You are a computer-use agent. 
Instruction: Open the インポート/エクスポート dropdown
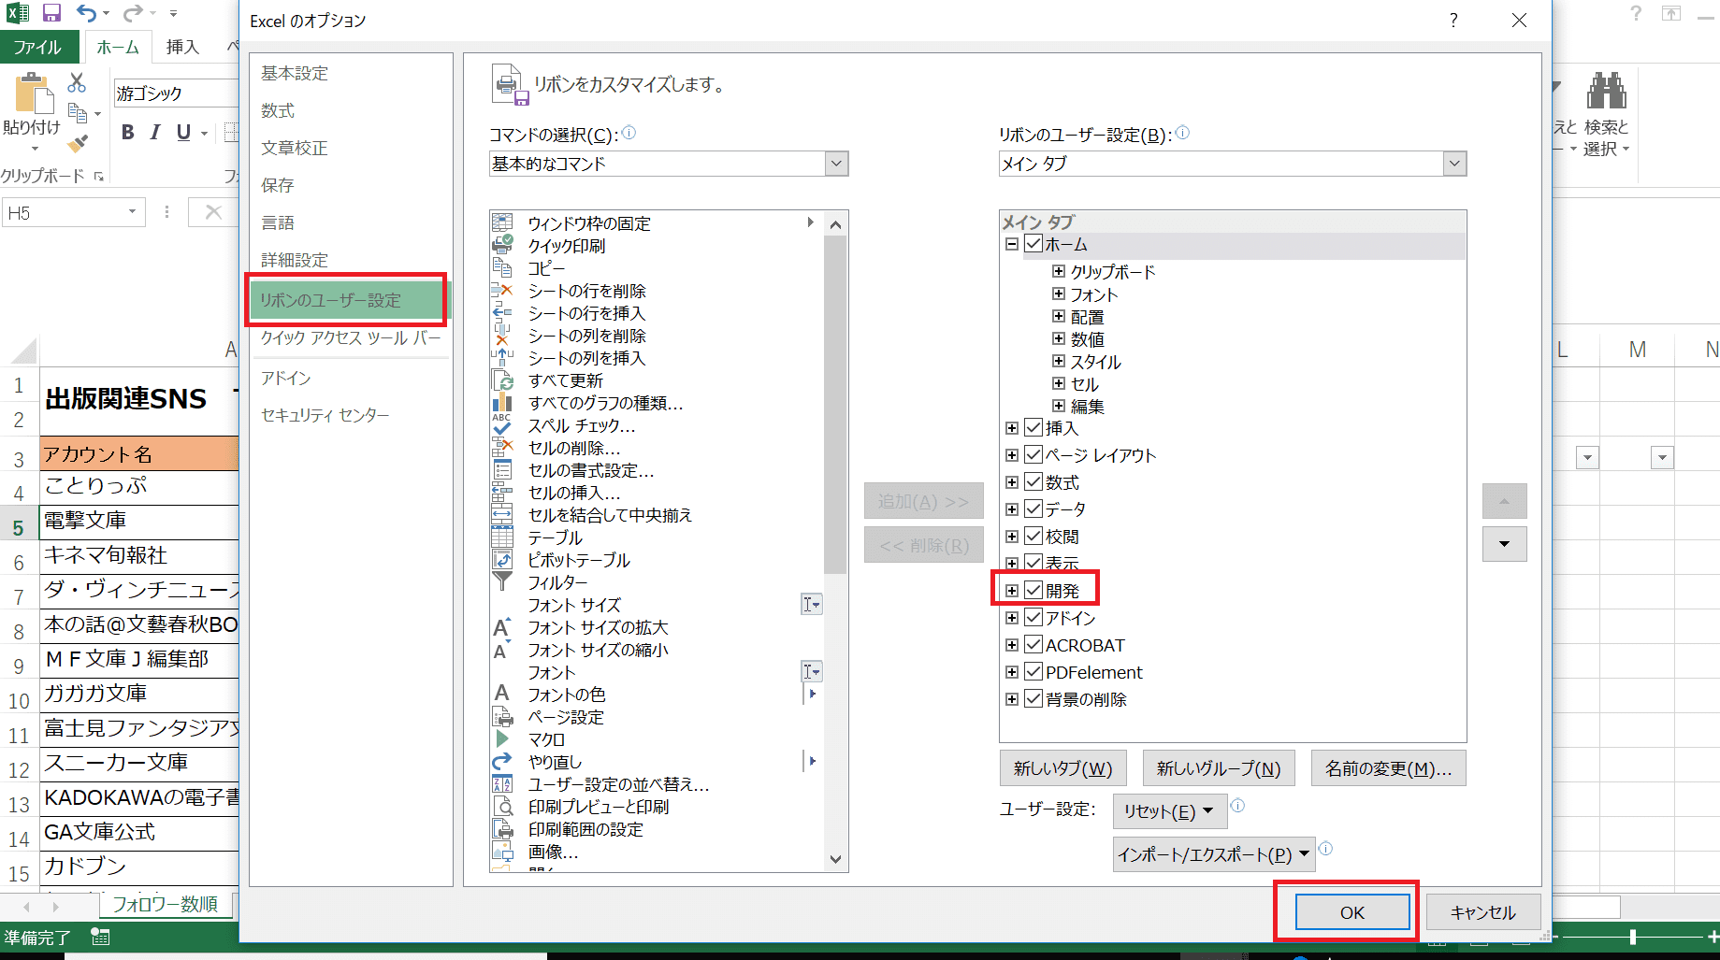pos(1214,854)
